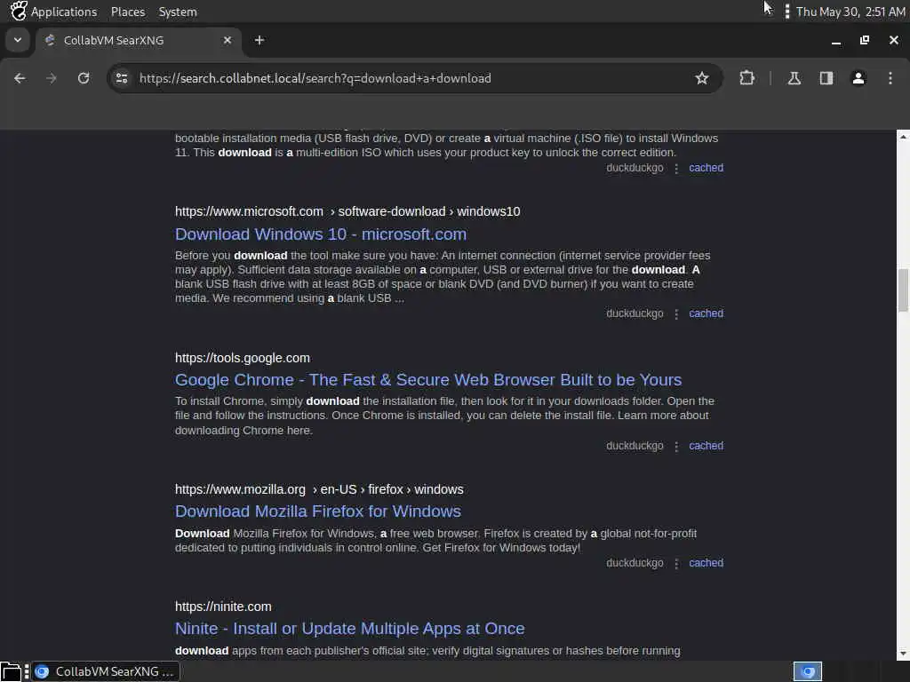Click the https://www.microsoft.com result URL
910x682 pixels.
(347, 211)
